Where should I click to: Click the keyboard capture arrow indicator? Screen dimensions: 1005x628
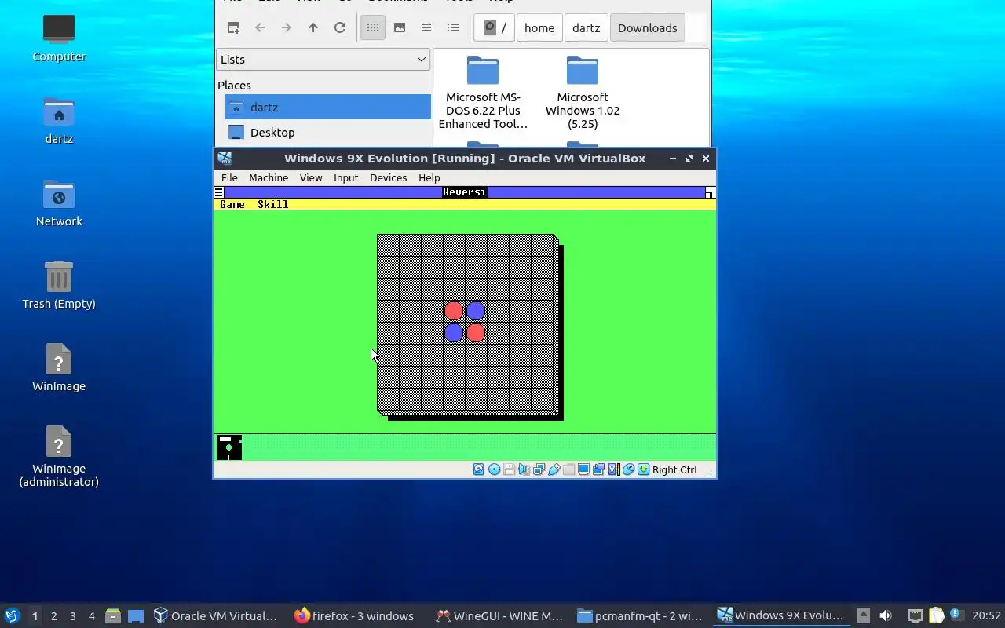[x=643, y=469]
